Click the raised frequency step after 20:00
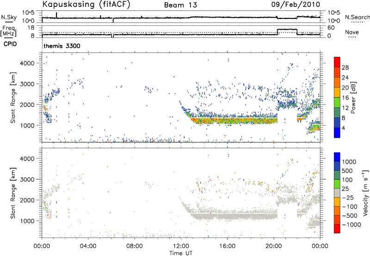Screen dimensions: 370x256 coord(287,30)
